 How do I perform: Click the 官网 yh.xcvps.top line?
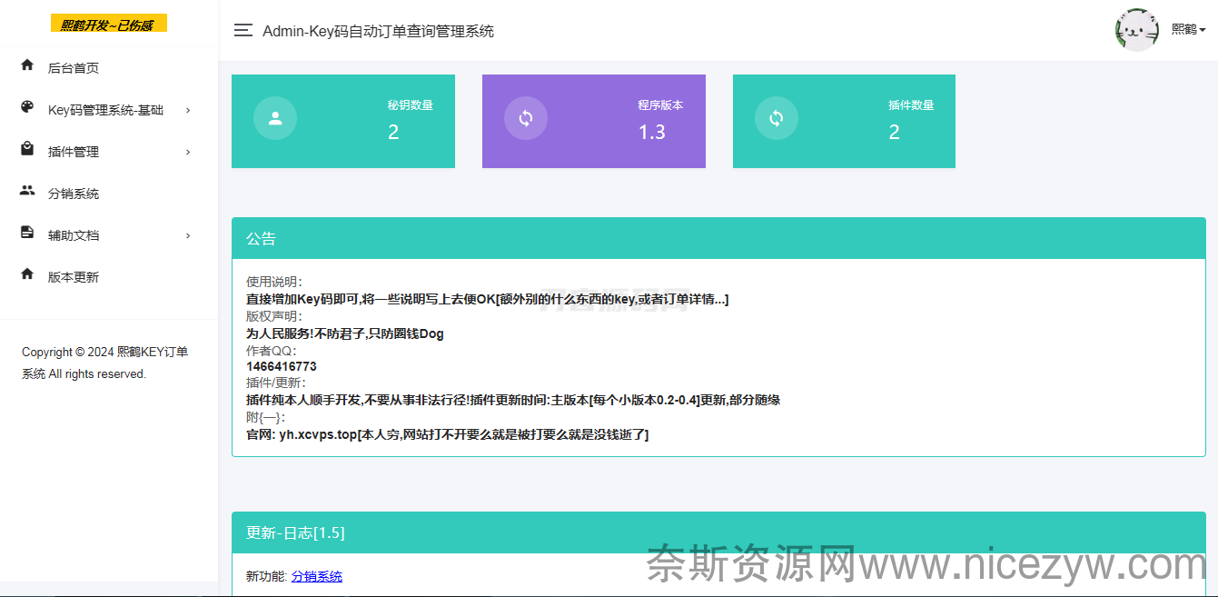coord(448,434)
